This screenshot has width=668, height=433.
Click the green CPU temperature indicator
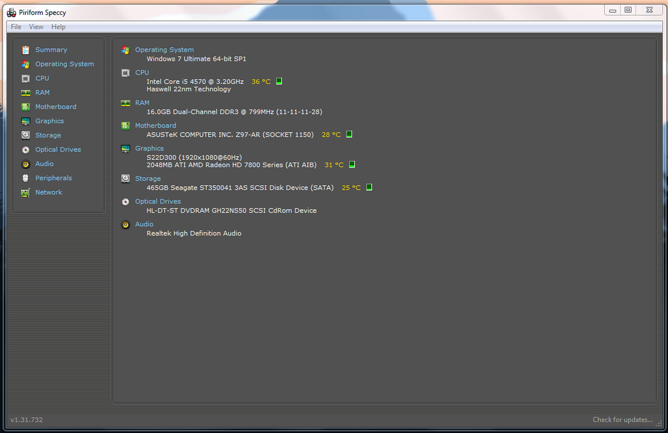point(279,81)
